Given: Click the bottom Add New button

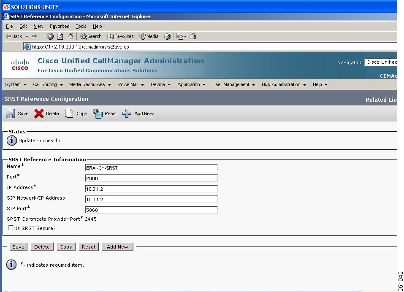Looking at the screenshot, I should point(117,247).
